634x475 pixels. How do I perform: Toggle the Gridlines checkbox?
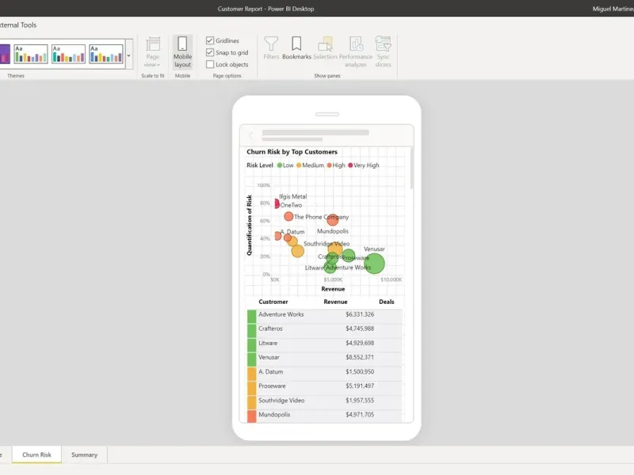point(210,40)
